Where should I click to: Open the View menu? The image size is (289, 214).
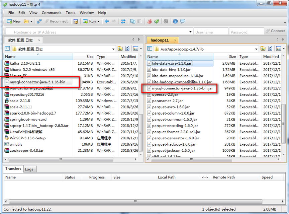click(33, 13)
